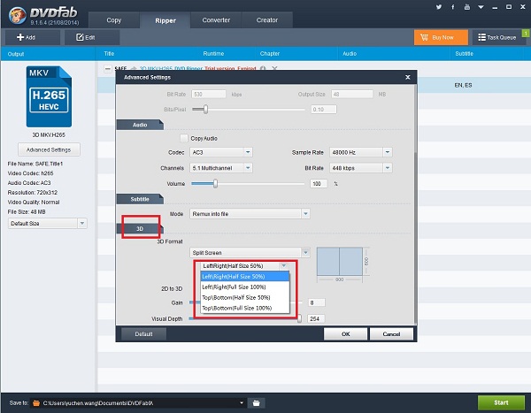Screen dimensions: 531x413
Task: Click the Advanced Settings dialog scrollbar
Action: 415,237
